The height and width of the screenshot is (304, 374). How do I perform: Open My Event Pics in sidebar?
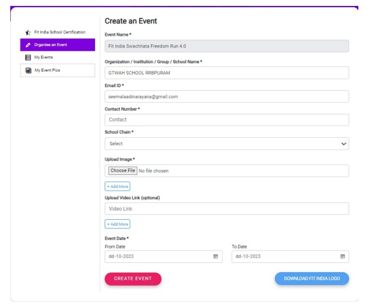(58, 70)
